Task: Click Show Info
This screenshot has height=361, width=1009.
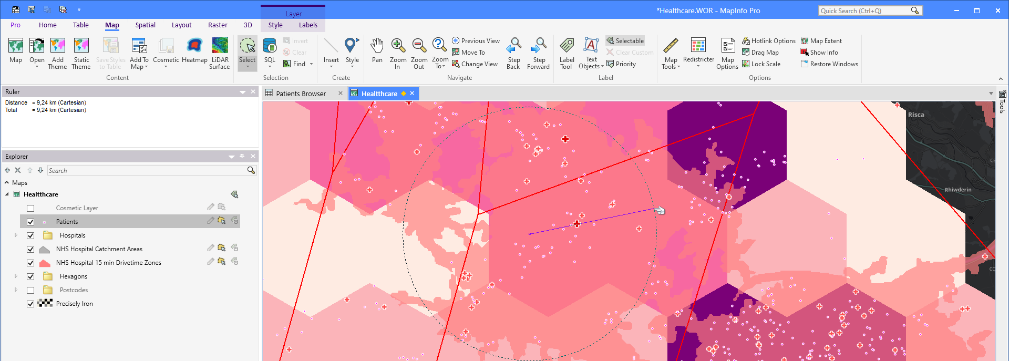Action: pos(819,52)
